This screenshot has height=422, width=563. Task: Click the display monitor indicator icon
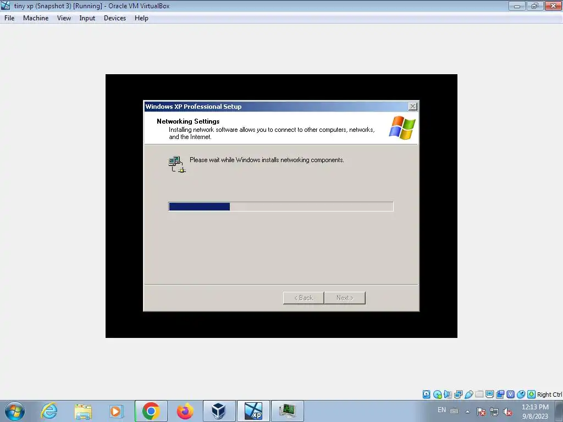point(489,395)
